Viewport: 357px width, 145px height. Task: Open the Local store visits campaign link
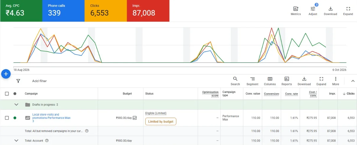[52, 118]
